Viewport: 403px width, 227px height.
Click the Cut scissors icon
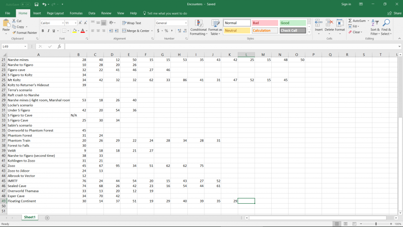point(14,21)
